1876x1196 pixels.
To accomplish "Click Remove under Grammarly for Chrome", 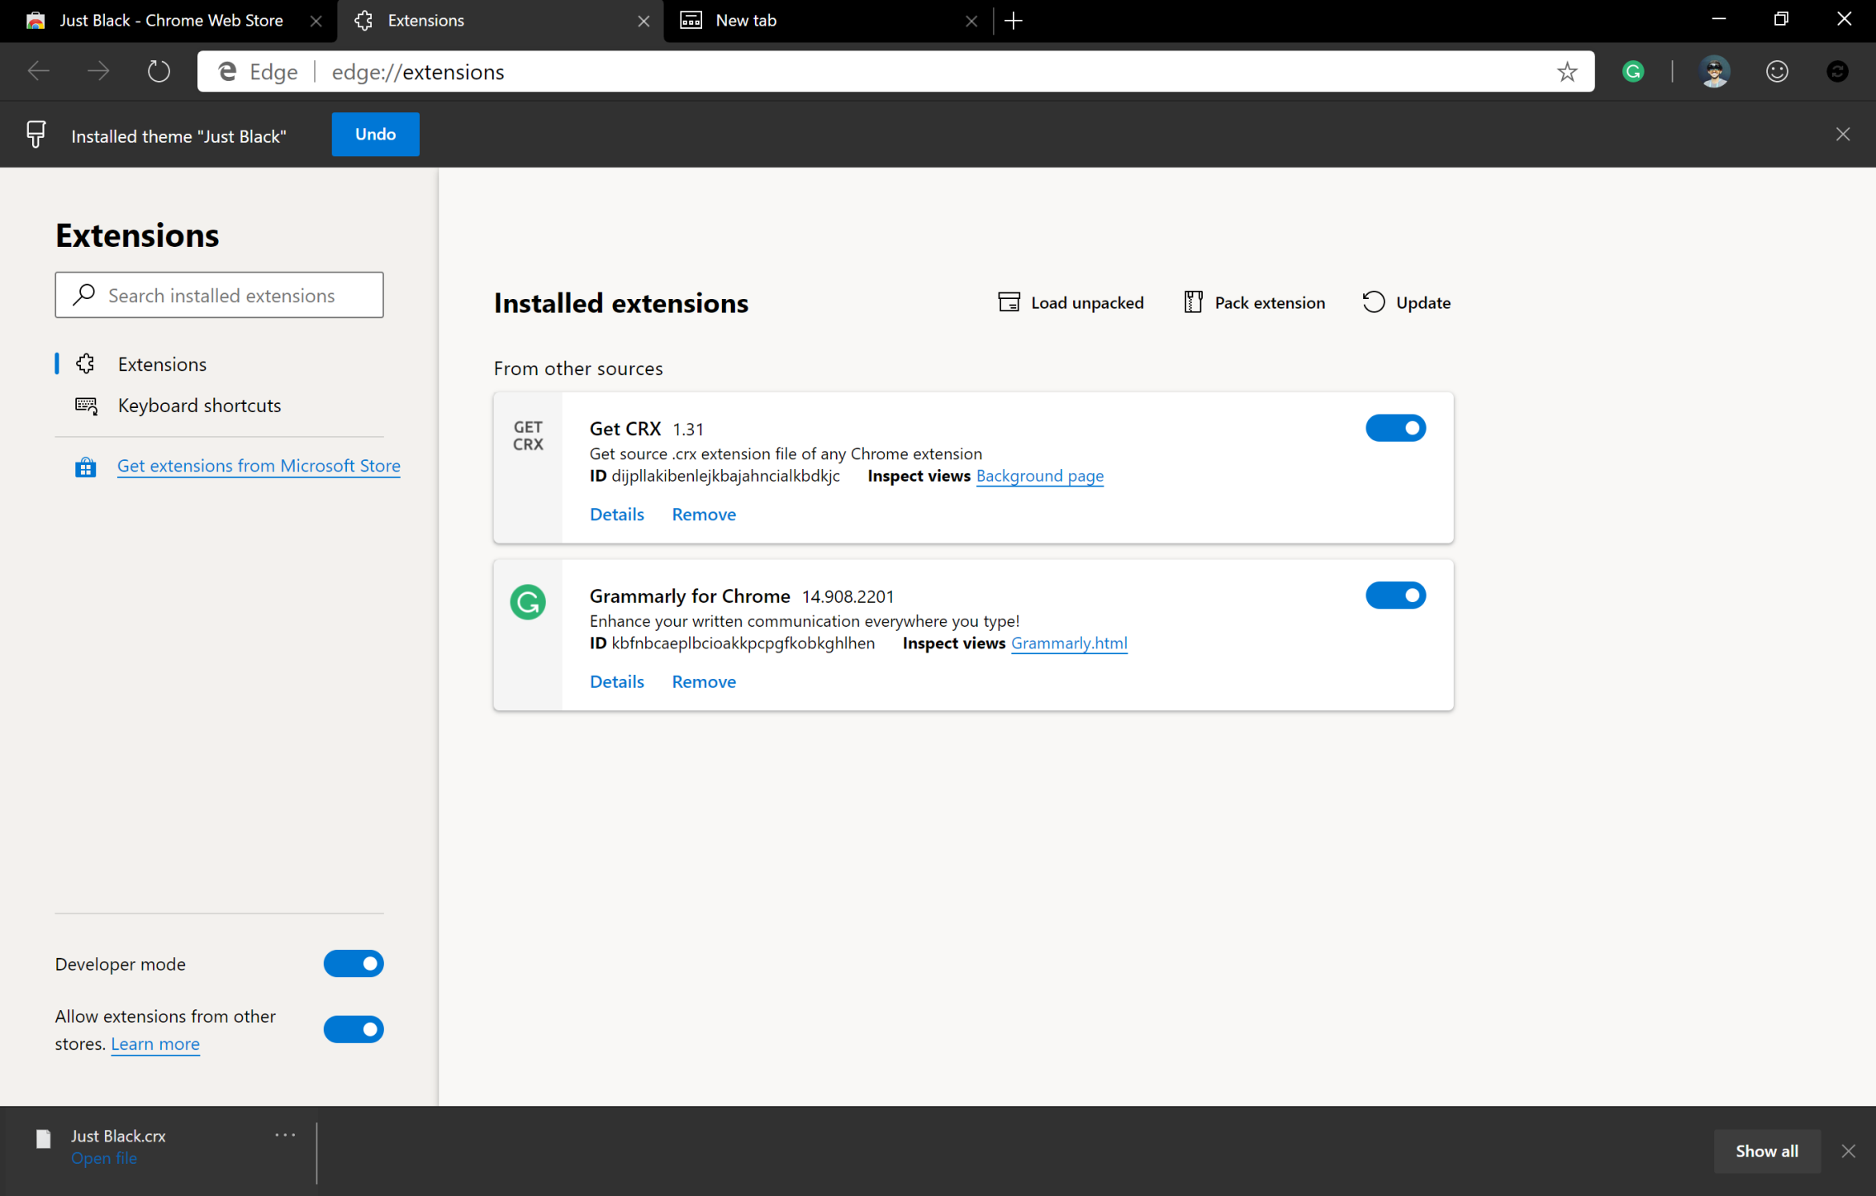I will [x=703, y=681].
